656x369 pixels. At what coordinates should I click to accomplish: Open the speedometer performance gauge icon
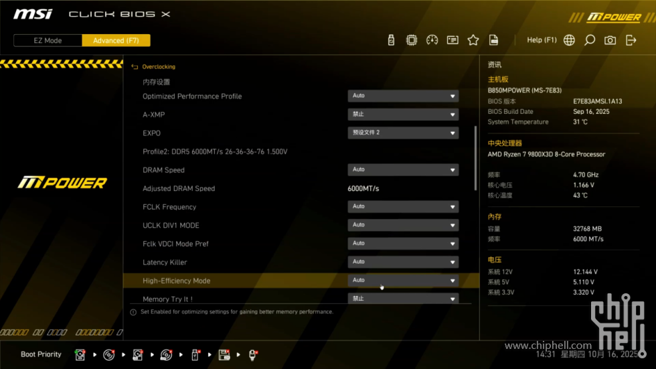tap(432, 40)
